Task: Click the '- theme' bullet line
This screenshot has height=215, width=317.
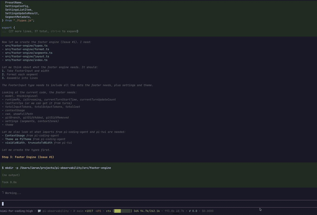Action: coord(8,125)
